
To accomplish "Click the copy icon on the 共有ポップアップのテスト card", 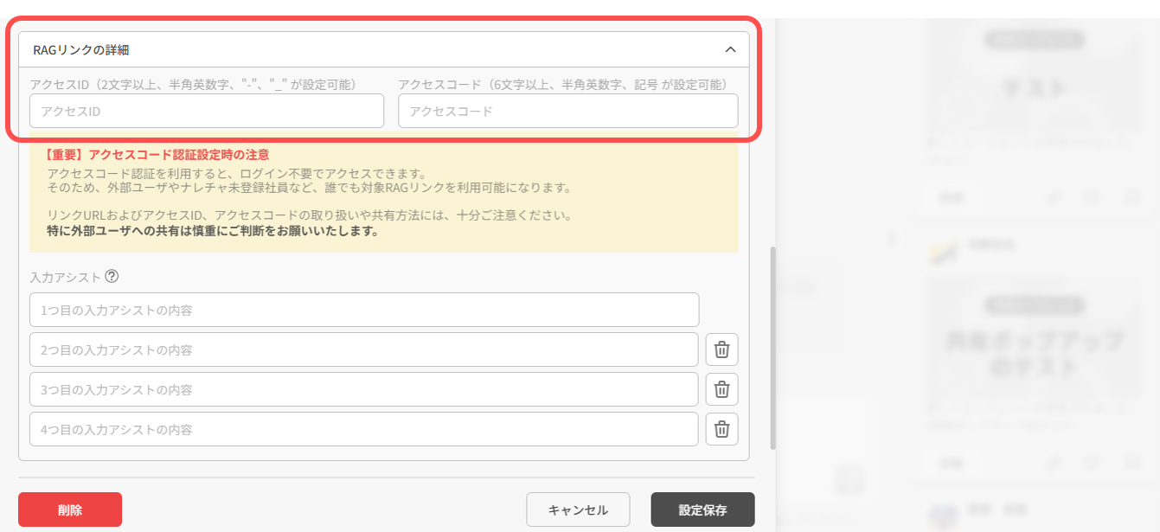I will click(1132, 463).
